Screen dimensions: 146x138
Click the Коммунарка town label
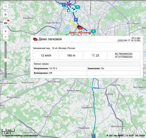(x=74, y=90)
